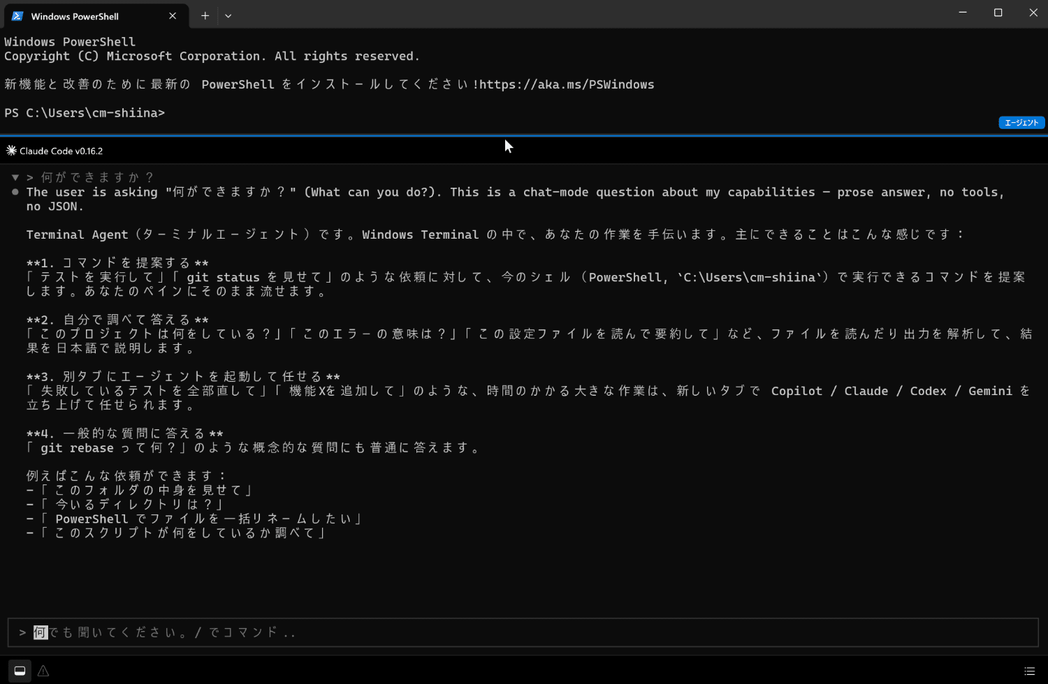Open the https://aka.ms/PSWindows link

point(567,84)
